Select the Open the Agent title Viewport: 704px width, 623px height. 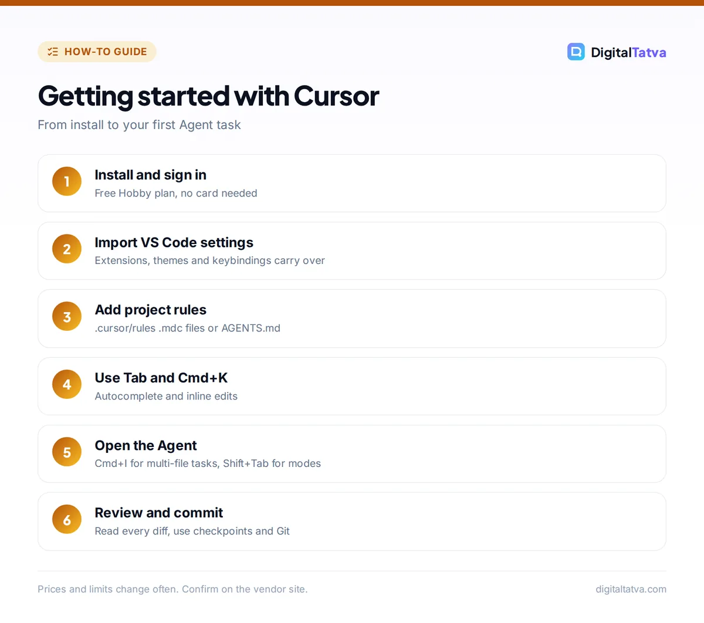click(146, 445)
